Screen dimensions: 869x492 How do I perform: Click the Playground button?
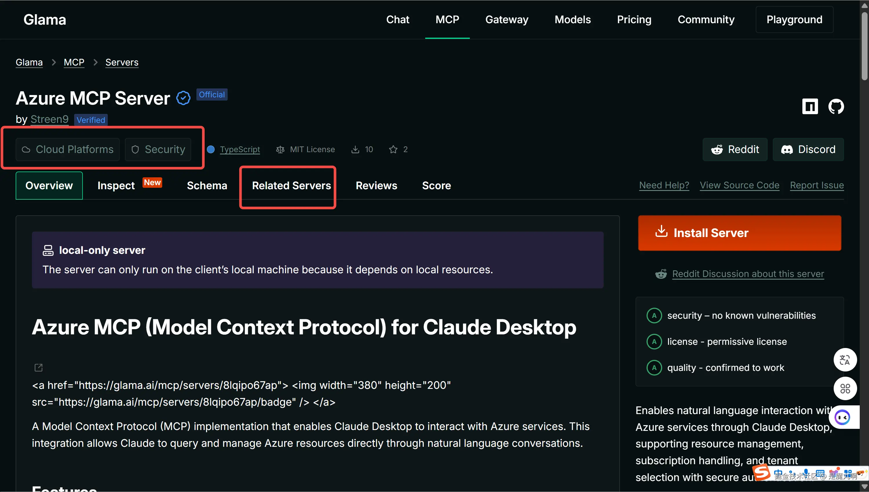coord(794,20)
